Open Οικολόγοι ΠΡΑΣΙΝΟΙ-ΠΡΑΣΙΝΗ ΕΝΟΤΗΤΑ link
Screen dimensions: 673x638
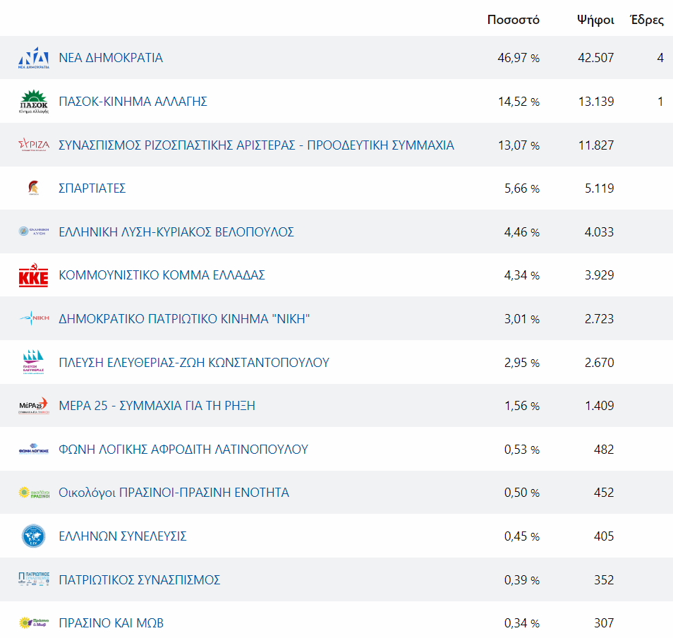pos(174,493)
